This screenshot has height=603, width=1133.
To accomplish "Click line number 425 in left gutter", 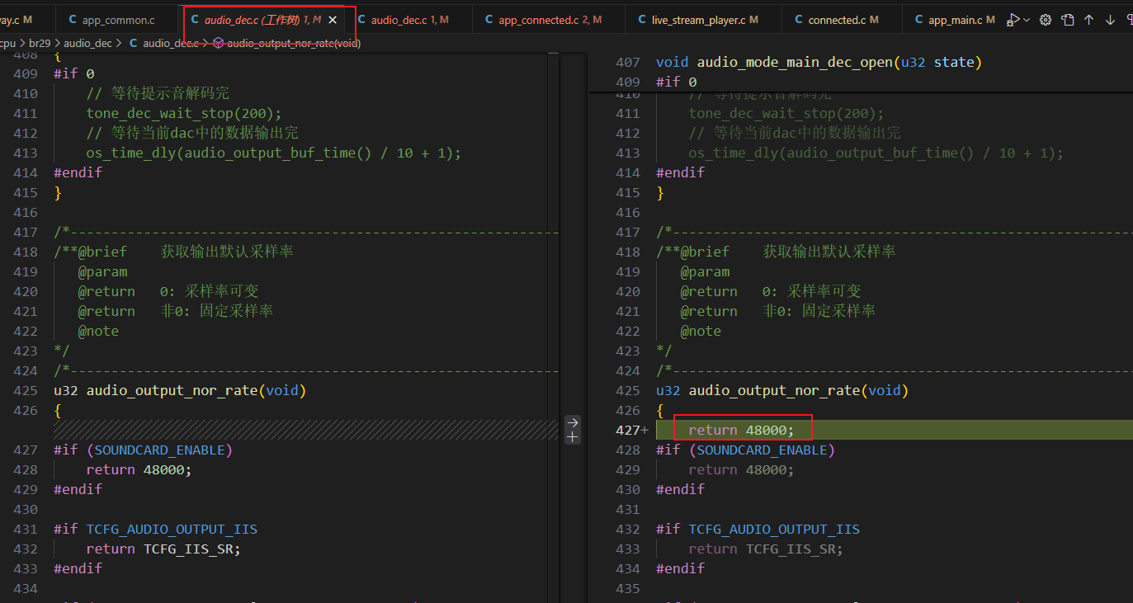I will tap(26, 390).
